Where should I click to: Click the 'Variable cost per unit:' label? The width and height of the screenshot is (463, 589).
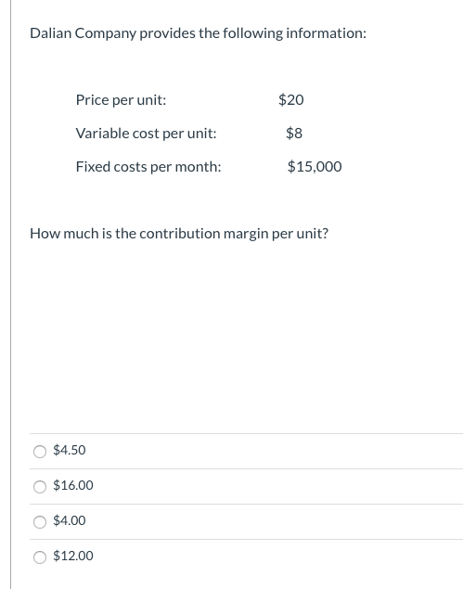147,134
